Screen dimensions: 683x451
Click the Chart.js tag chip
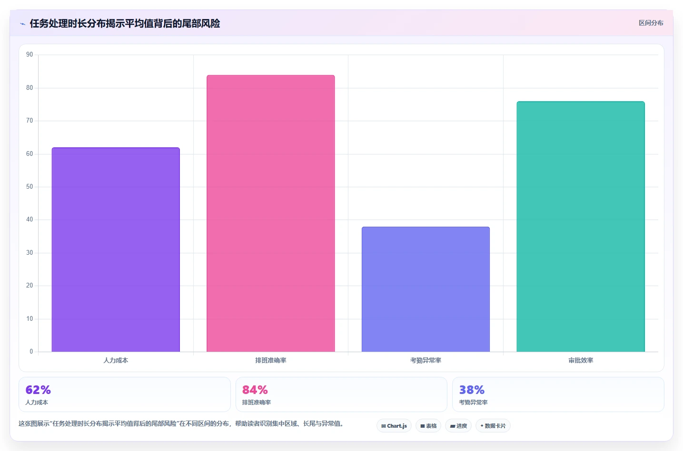pos(394,426)
